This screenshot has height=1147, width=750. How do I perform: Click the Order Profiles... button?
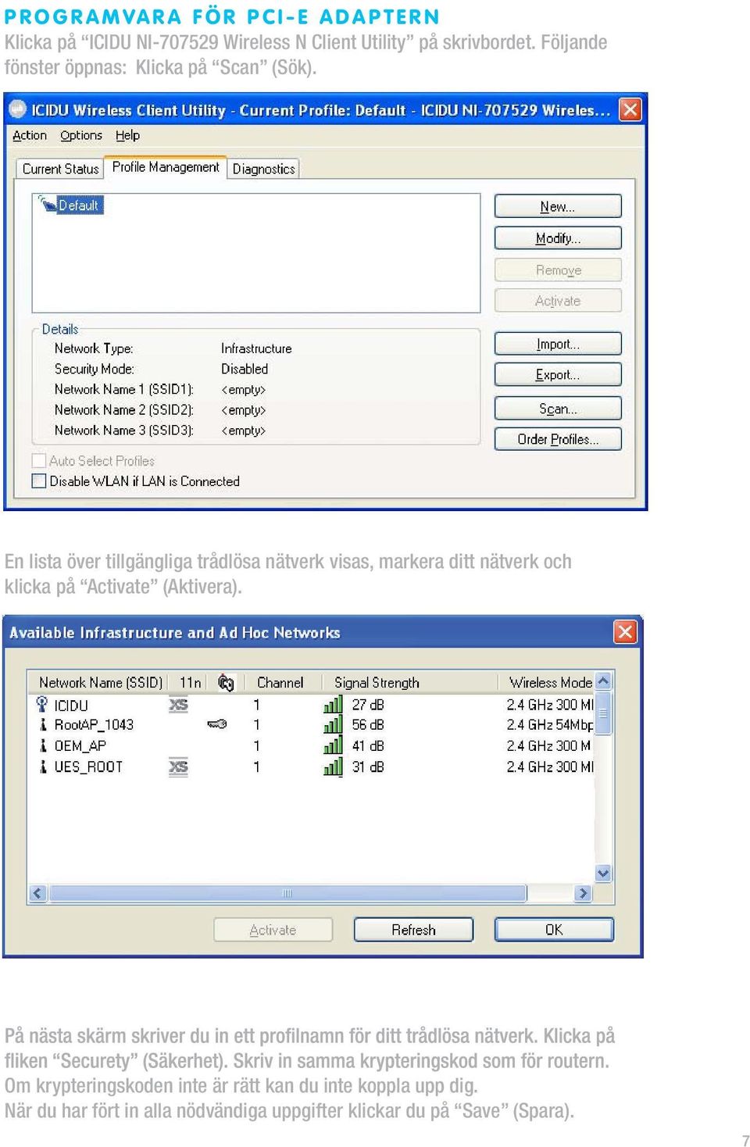click(558, 439)
